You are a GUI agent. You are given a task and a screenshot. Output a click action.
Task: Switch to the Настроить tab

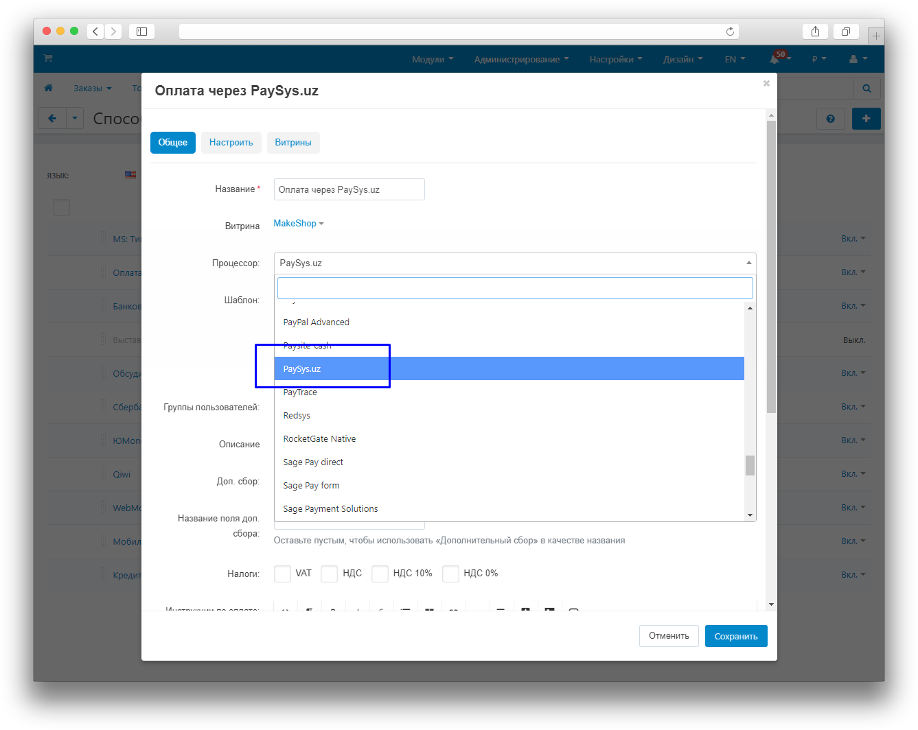coord(231,143)
